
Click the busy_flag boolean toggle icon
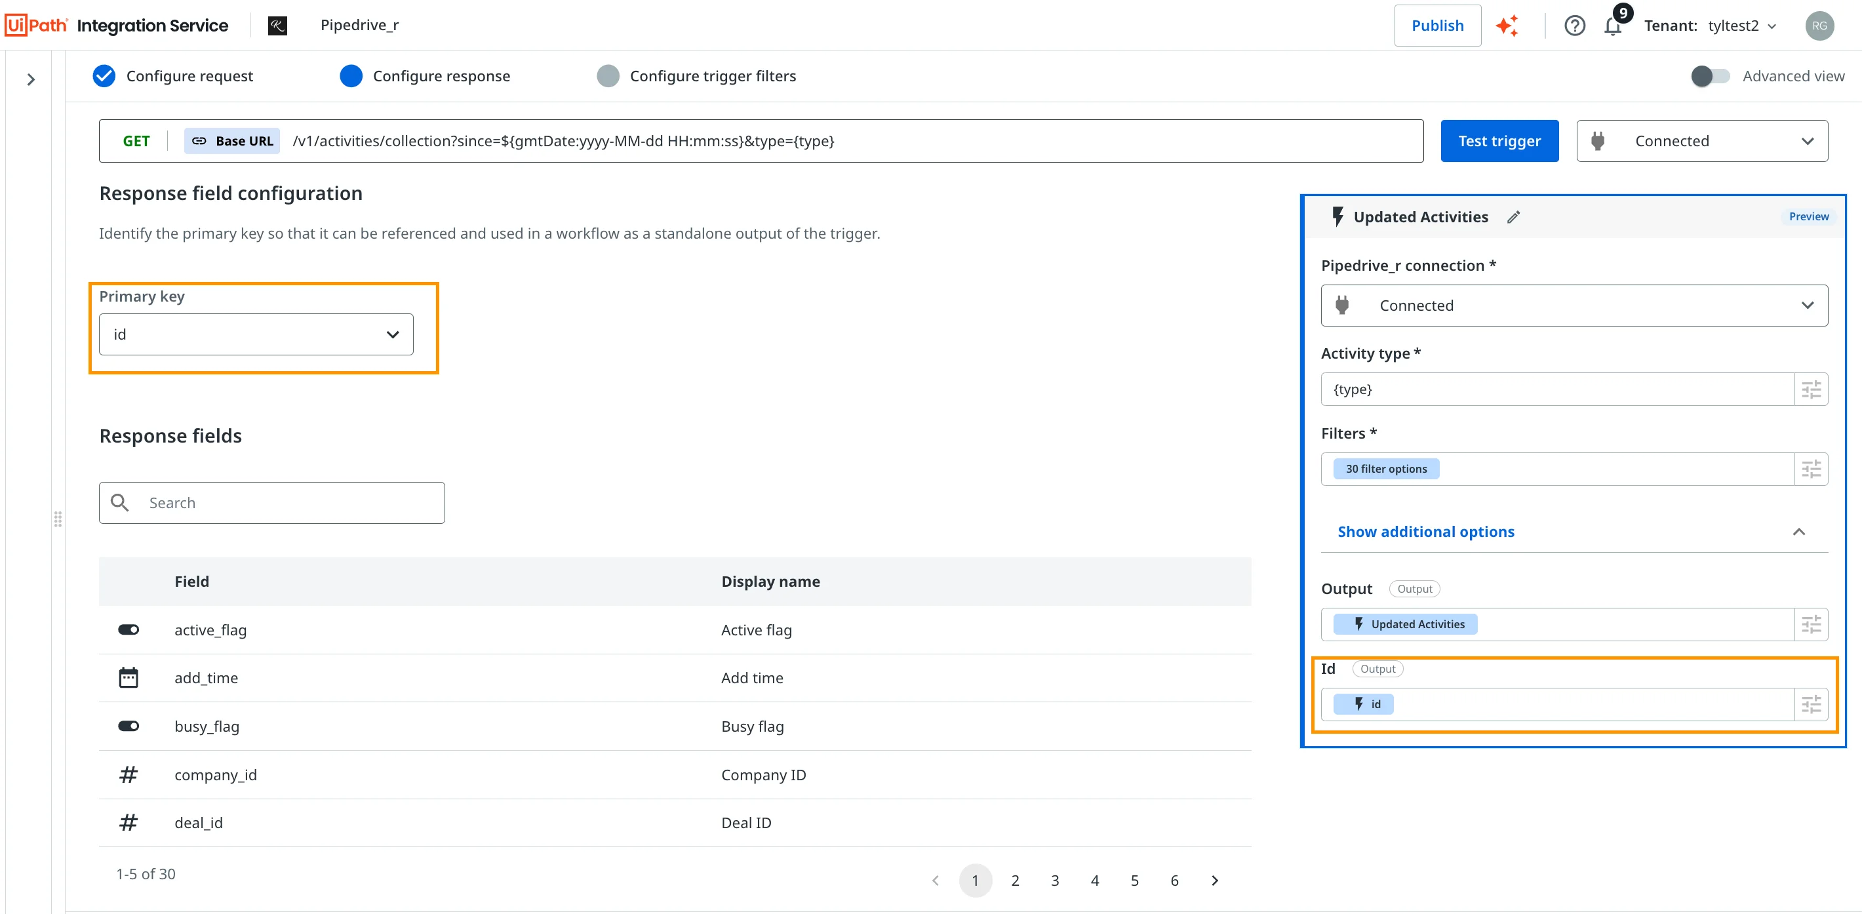(129, 726)
